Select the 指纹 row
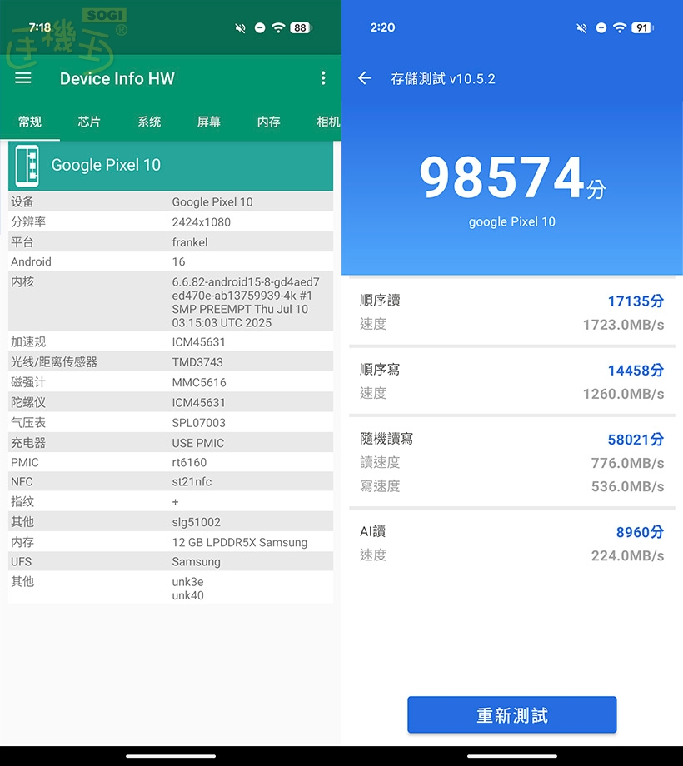Screen dimensions: 683x766 pos(171,501)
